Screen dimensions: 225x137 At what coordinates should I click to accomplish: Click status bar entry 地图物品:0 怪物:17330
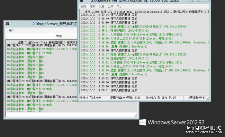(x=125, y=98)
